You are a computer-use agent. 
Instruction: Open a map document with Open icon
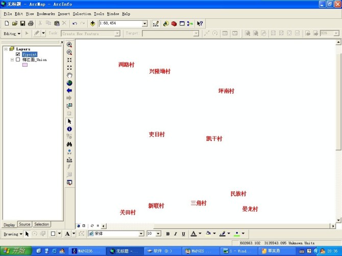point(15,23)
